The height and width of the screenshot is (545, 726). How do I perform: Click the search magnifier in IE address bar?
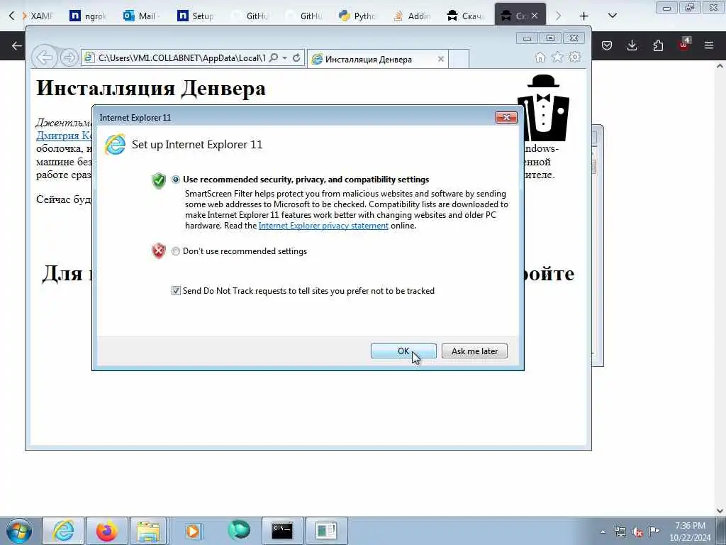274,57
